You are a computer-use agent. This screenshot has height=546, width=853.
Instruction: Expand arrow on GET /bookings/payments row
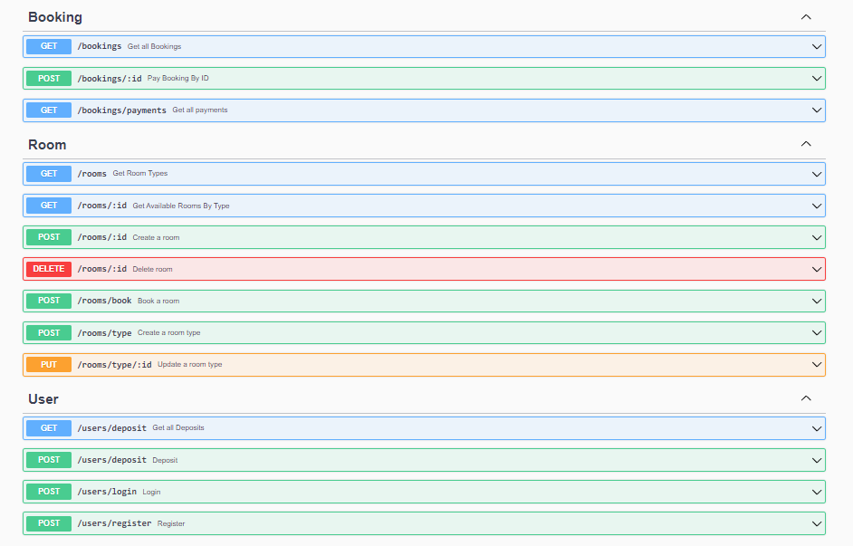point(817,110)
